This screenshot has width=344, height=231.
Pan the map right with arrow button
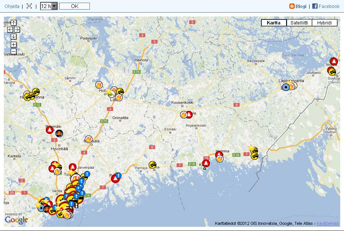point(17,29)
